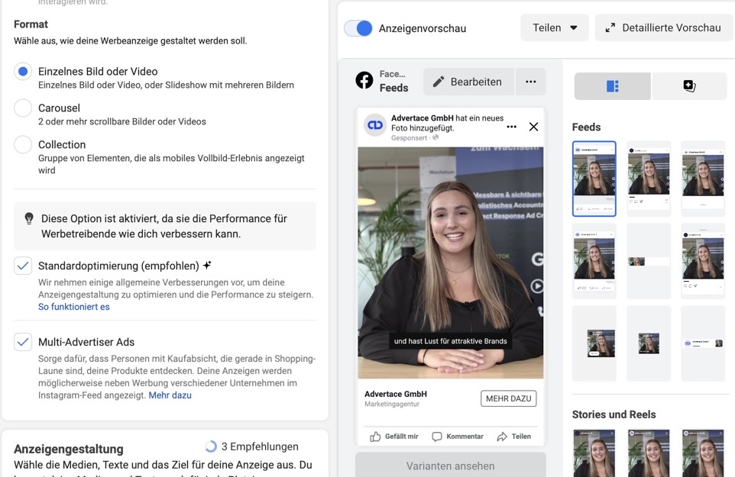Open the ad post's three-dot options
Screen dimensions: 735x477
(x=511, y=127)
